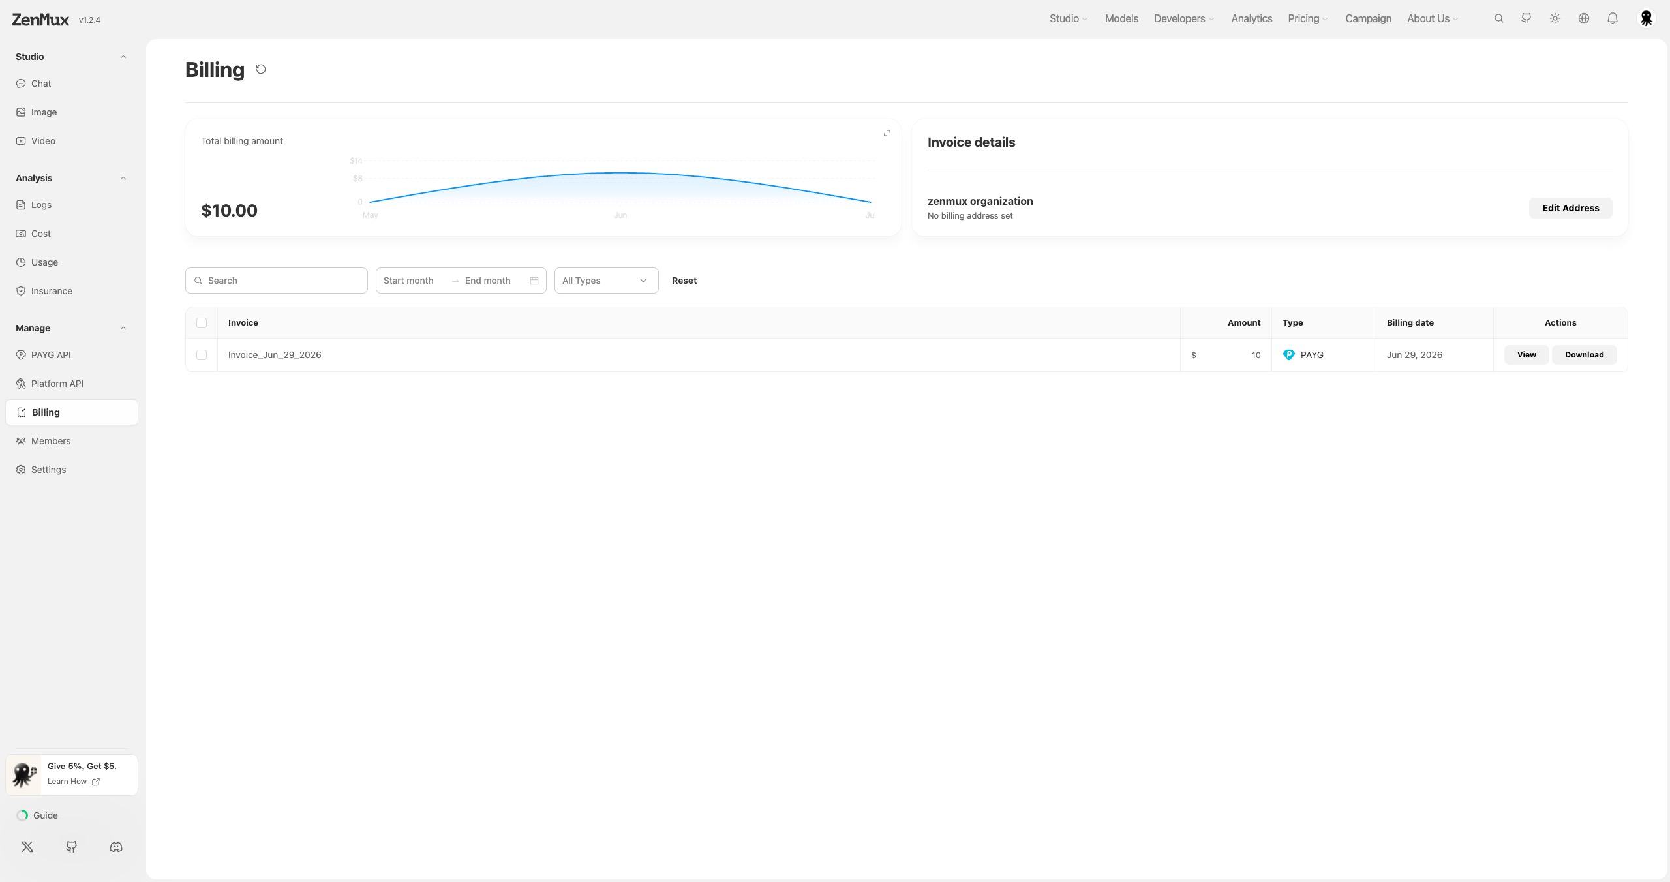Open the GitHub icon in the top bar
This screenshot has height=882, width=1670.
coord(1526,18)
